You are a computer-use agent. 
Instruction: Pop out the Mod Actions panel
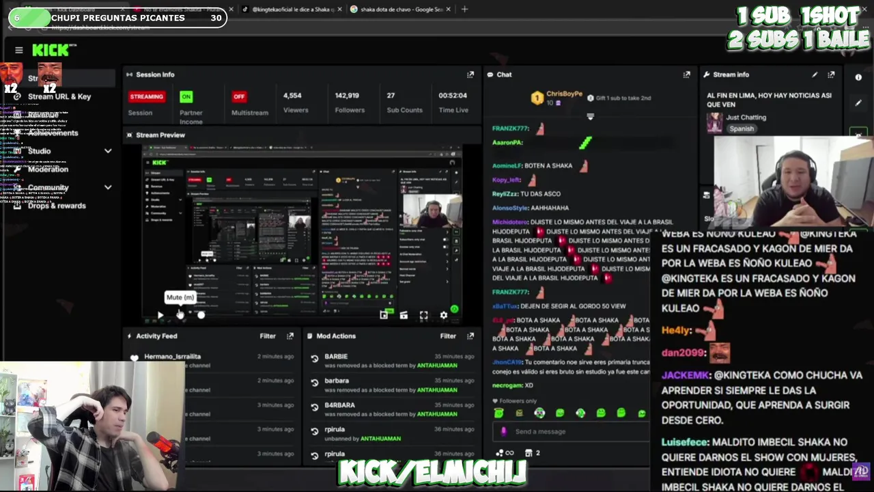(x=470, y=336)
